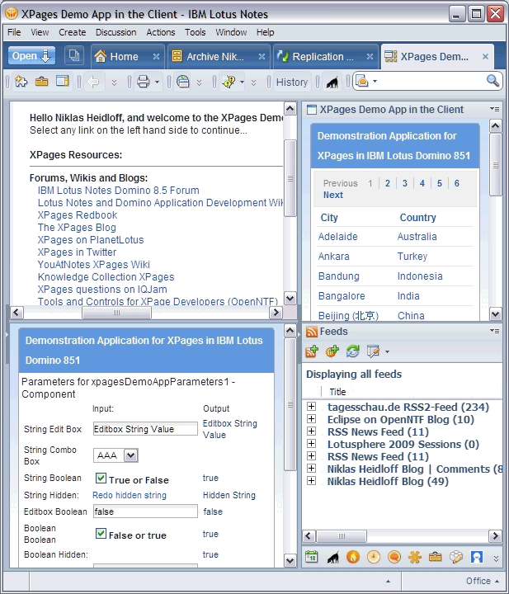Click the calendar sidebar shortcut icon
The height and width of the screenshot is (594, 509).
click(312, 557)
